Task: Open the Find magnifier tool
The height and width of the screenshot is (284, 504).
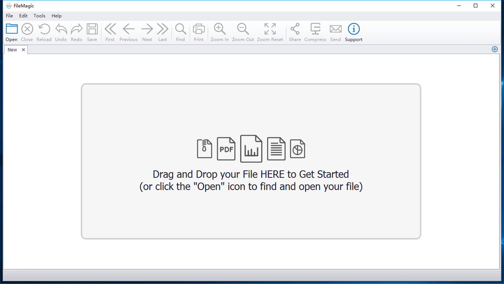Action: (x=181, y=29)
